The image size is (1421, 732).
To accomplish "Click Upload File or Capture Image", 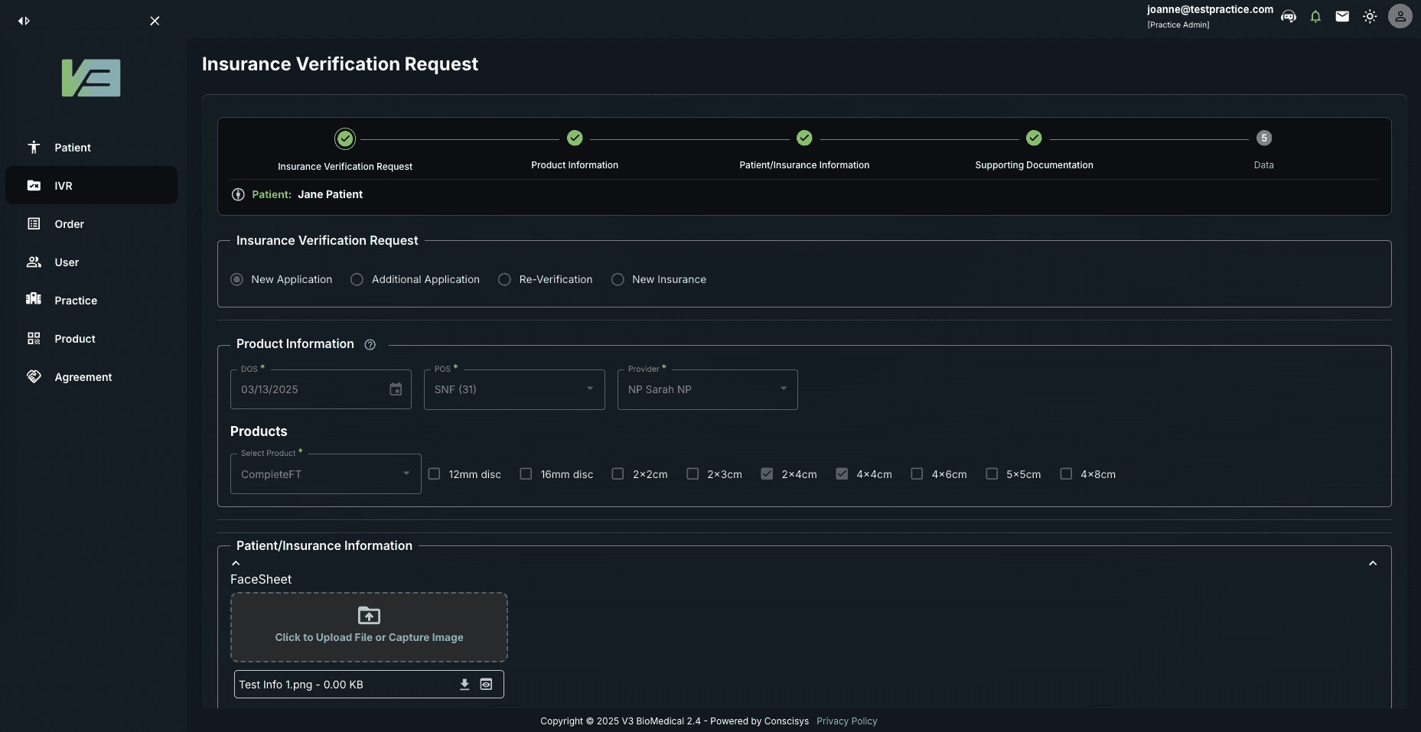I will click(369, 626).
